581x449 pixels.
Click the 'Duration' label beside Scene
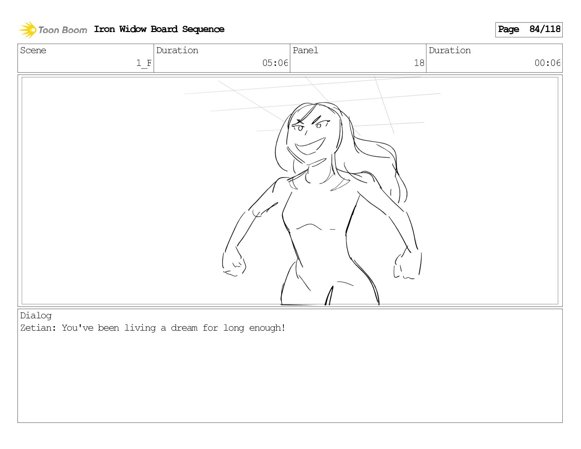(177, 50)
